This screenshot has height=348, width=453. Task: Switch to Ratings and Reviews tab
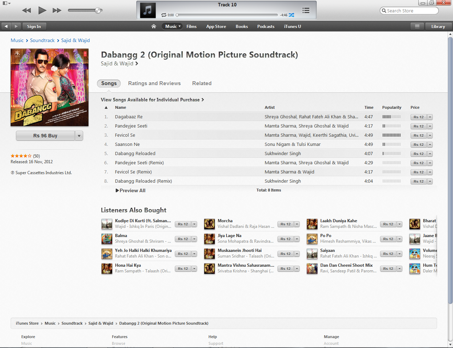(154, 83)
